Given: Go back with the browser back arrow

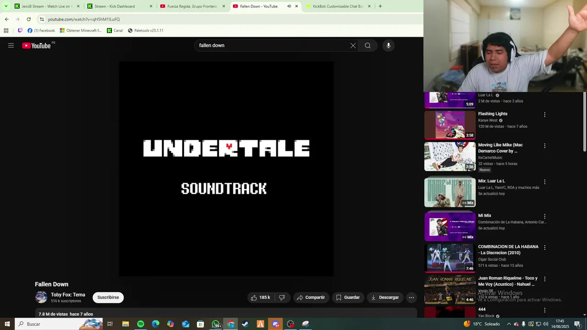Looking at the screenshot, I should pos(6,19).
